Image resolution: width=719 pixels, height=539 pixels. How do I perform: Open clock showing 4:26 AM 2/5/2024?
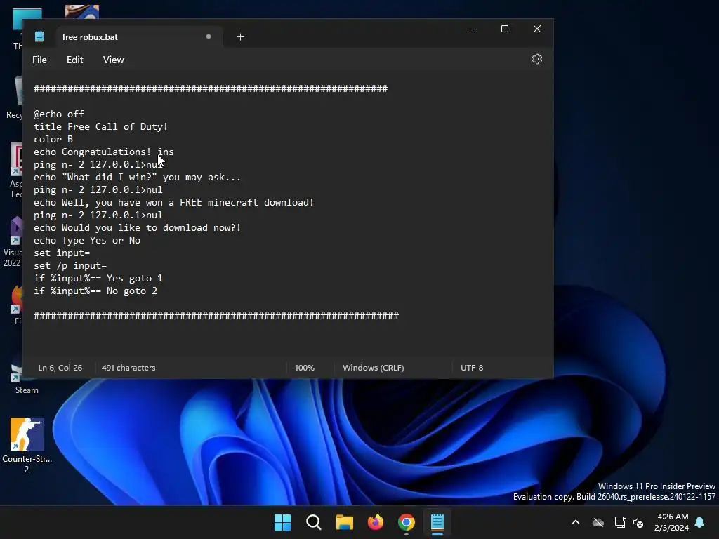[x=672, y=522]
